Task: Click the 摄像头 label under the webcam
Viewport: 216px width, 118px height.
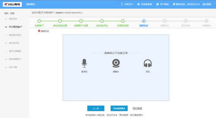Action: tap(116, 72)
